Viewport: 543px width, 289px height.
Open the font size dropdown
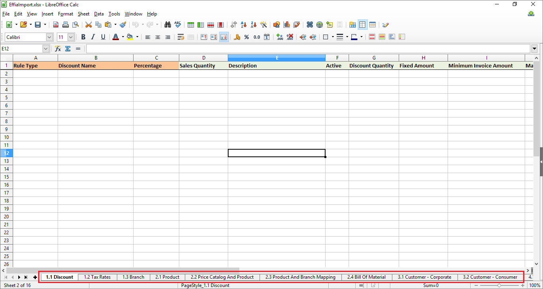click(71, 37)
